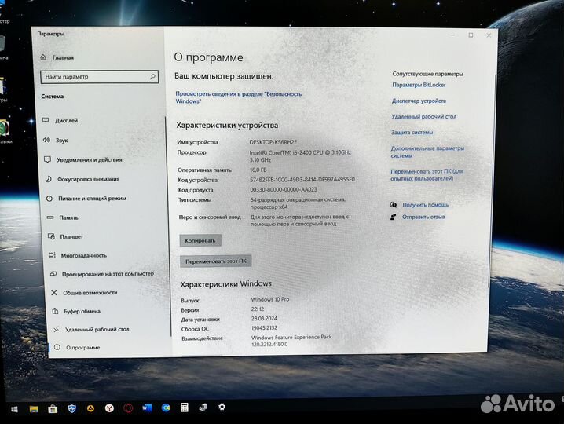The height and width of the screenshot is (424, 564).
Task: Click the Система sidebar heading
Action: [53, 97]
